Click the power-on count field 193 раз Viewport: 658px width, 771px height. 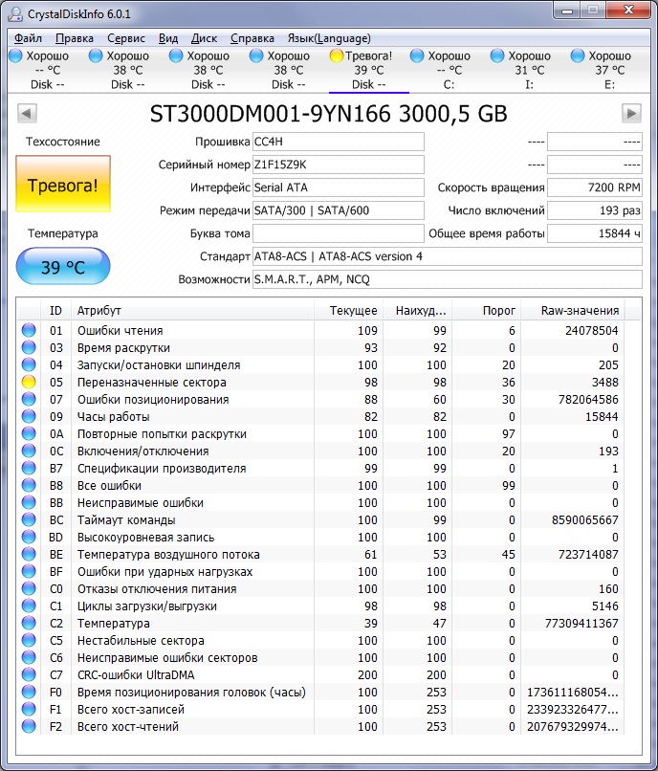(x=595, y=210)
